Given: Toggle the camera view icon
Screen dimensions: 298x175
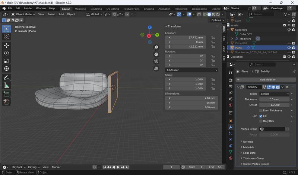Looking at the screenshot, I should coord(156,61).
